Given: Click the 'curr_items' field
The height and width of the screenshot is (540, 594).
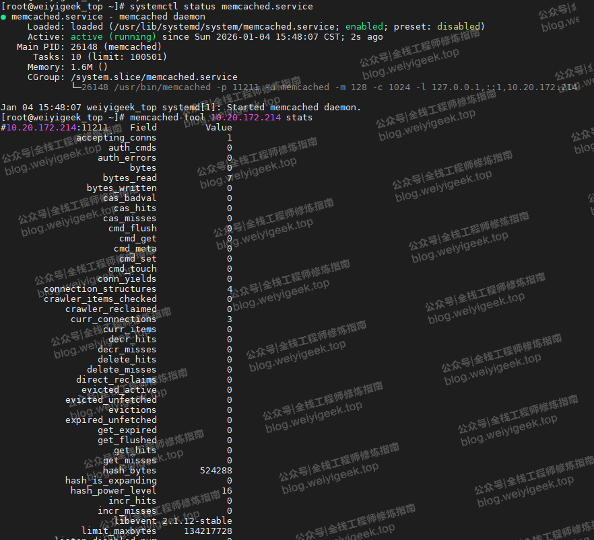Looking at the screenshot, I should pyautogui.click(x=129, y=330).
